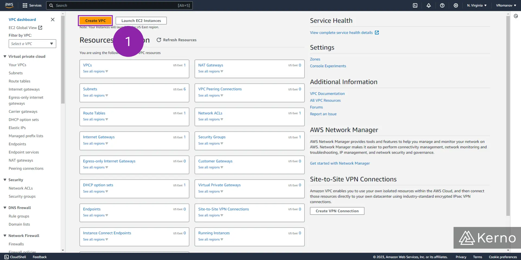The image size is (521, 260).
Task: Open Peering connections in sidebar
Action: [26, 168]
